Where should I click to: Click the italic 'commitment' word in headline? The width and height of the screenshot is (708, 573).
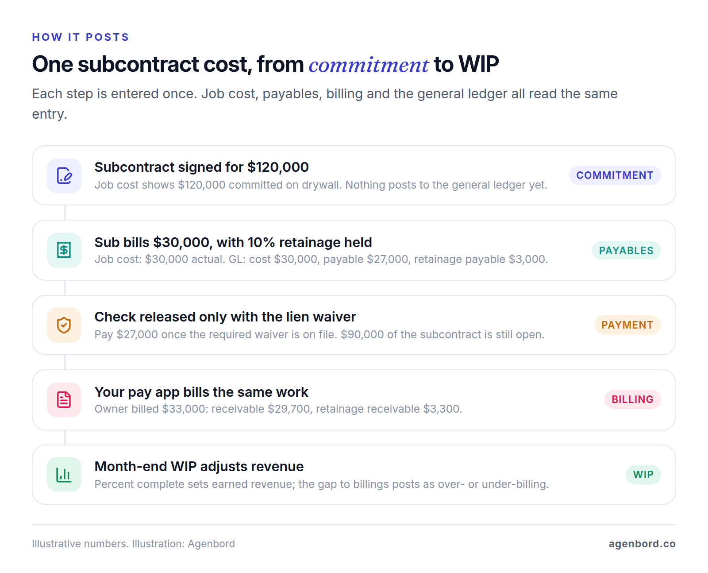coord(369,65)
